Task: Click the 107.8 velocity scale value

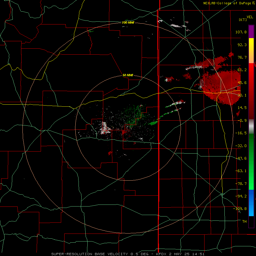Action: [241, 32]
